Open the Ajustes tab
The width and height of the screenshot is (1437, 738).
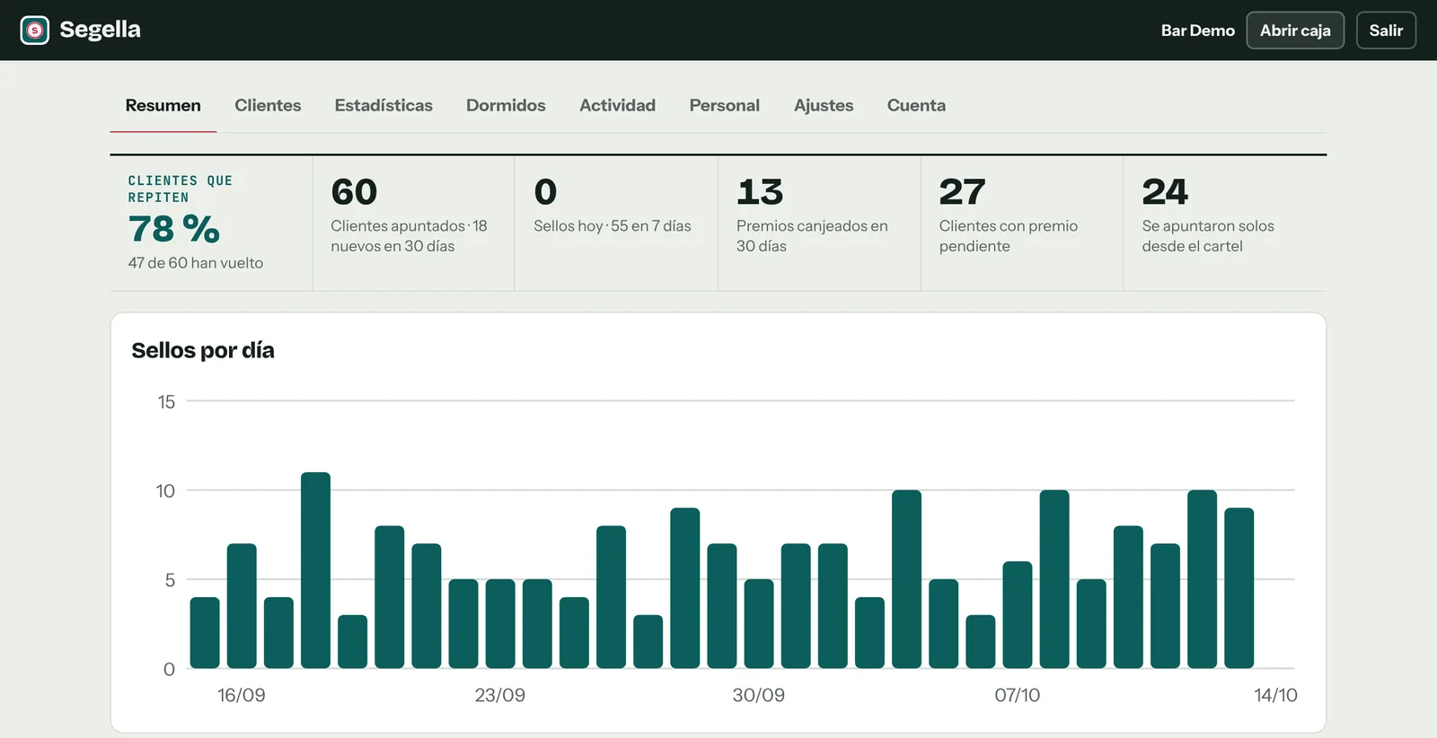point(824,105)
